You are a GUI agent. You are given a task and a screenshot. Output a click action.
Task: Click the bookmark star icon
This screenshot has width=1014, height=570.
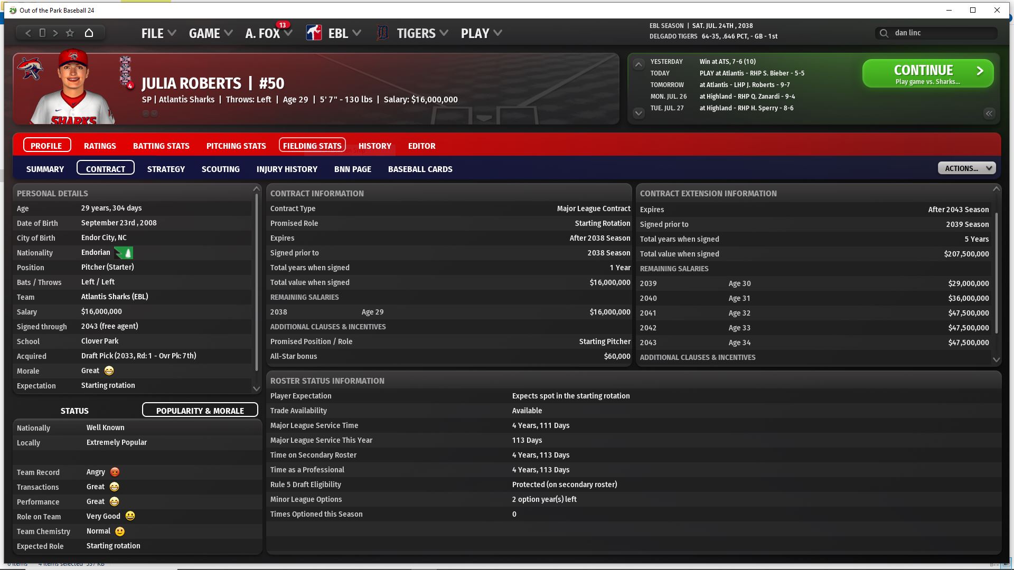(x=70, y=33)
